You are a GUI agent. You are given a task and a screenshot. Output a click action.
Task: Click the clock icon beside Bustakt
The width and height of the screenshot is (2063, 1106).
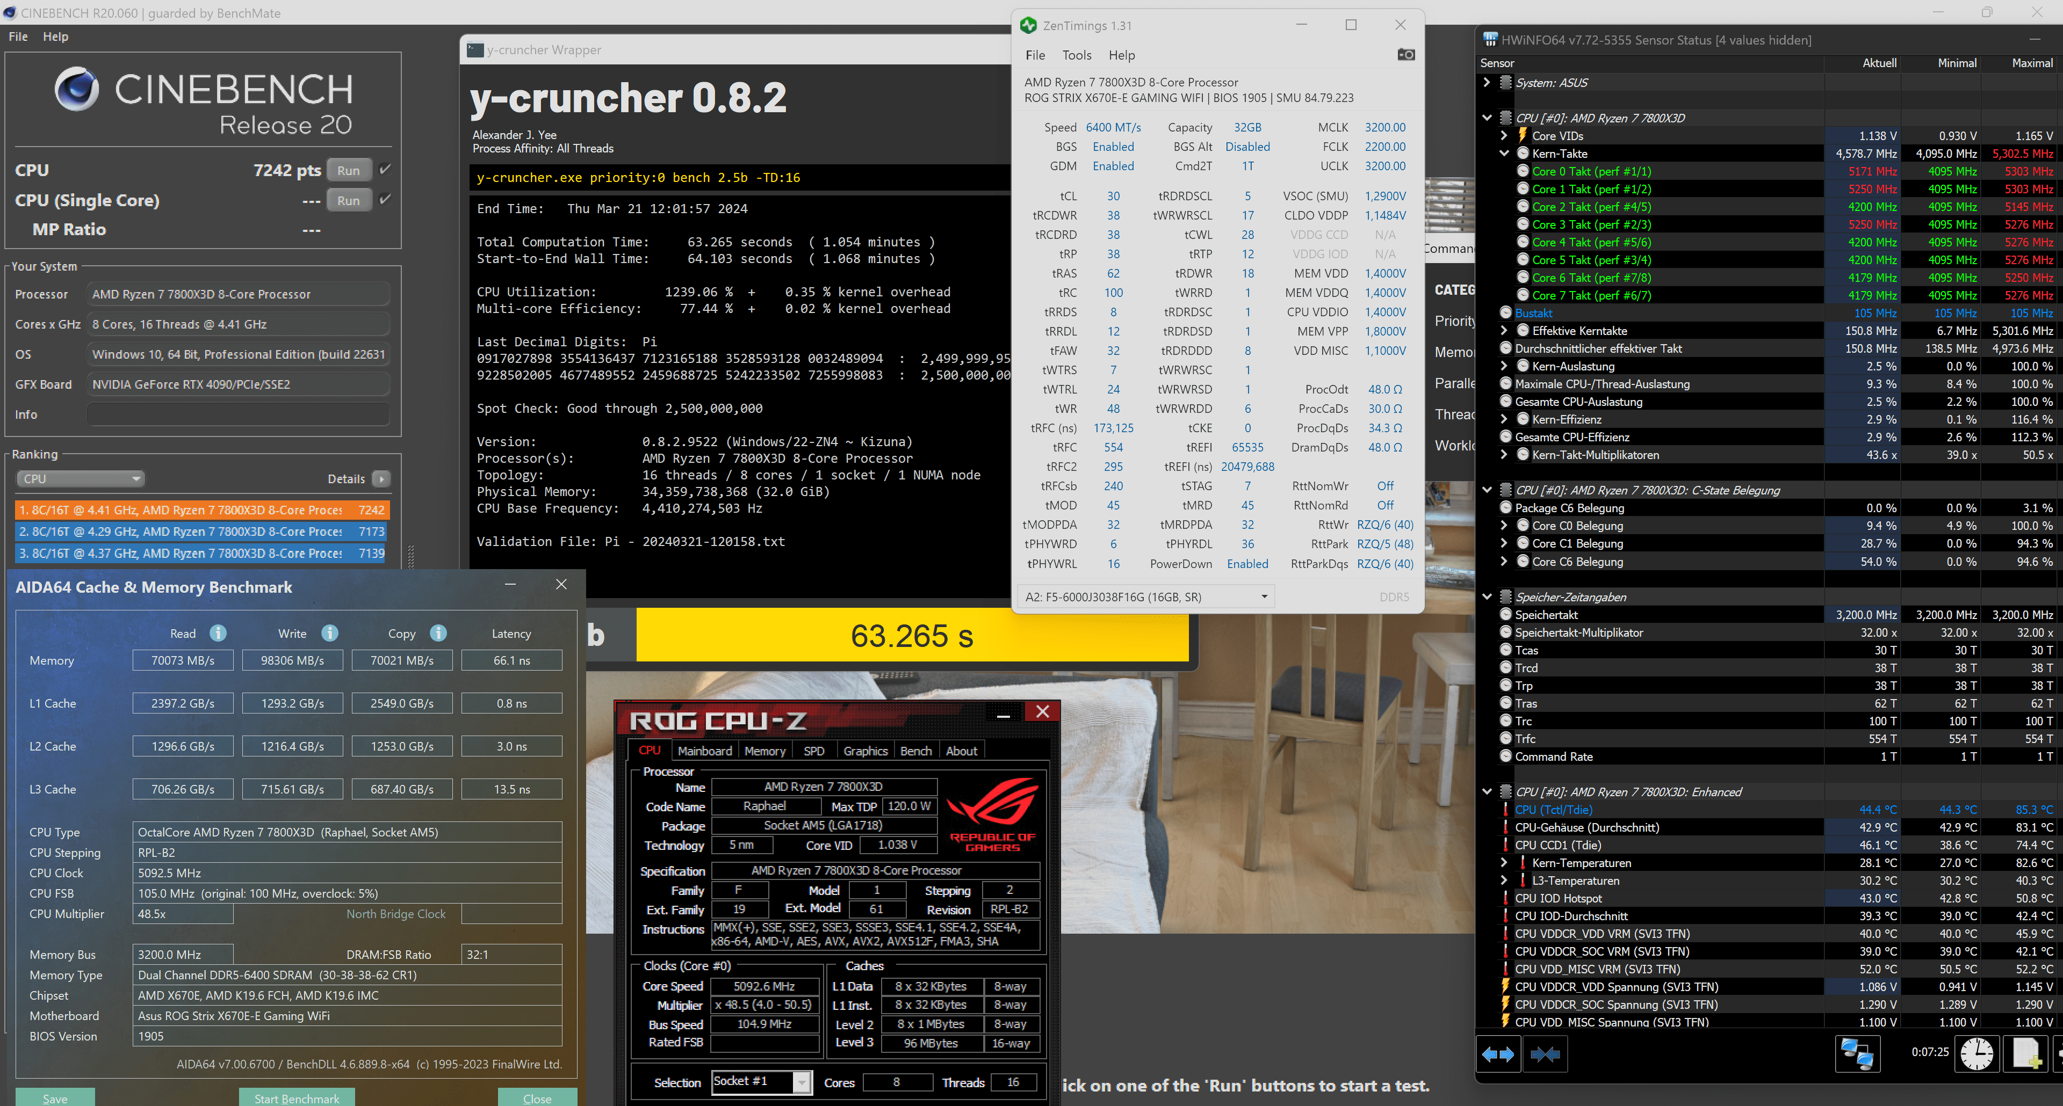tap(1505, 313)
